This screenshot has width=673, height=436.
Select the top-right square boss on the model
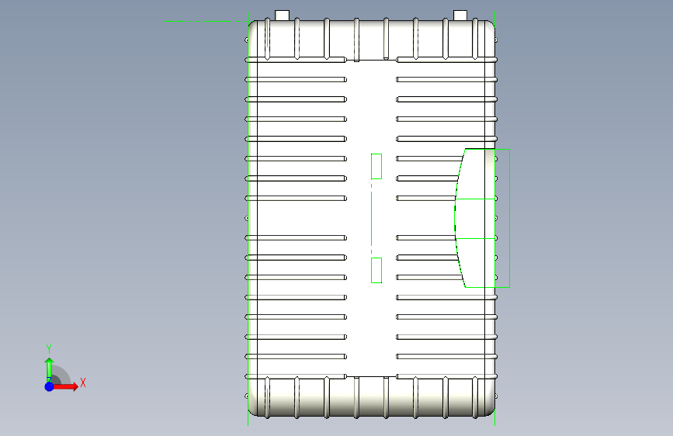click(460, 16)
